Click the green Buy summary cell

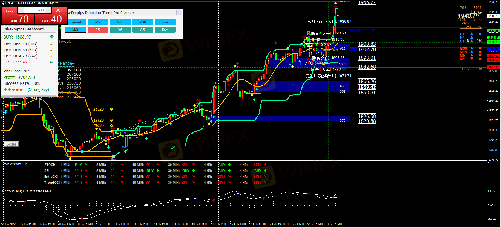tap(165, 30)
